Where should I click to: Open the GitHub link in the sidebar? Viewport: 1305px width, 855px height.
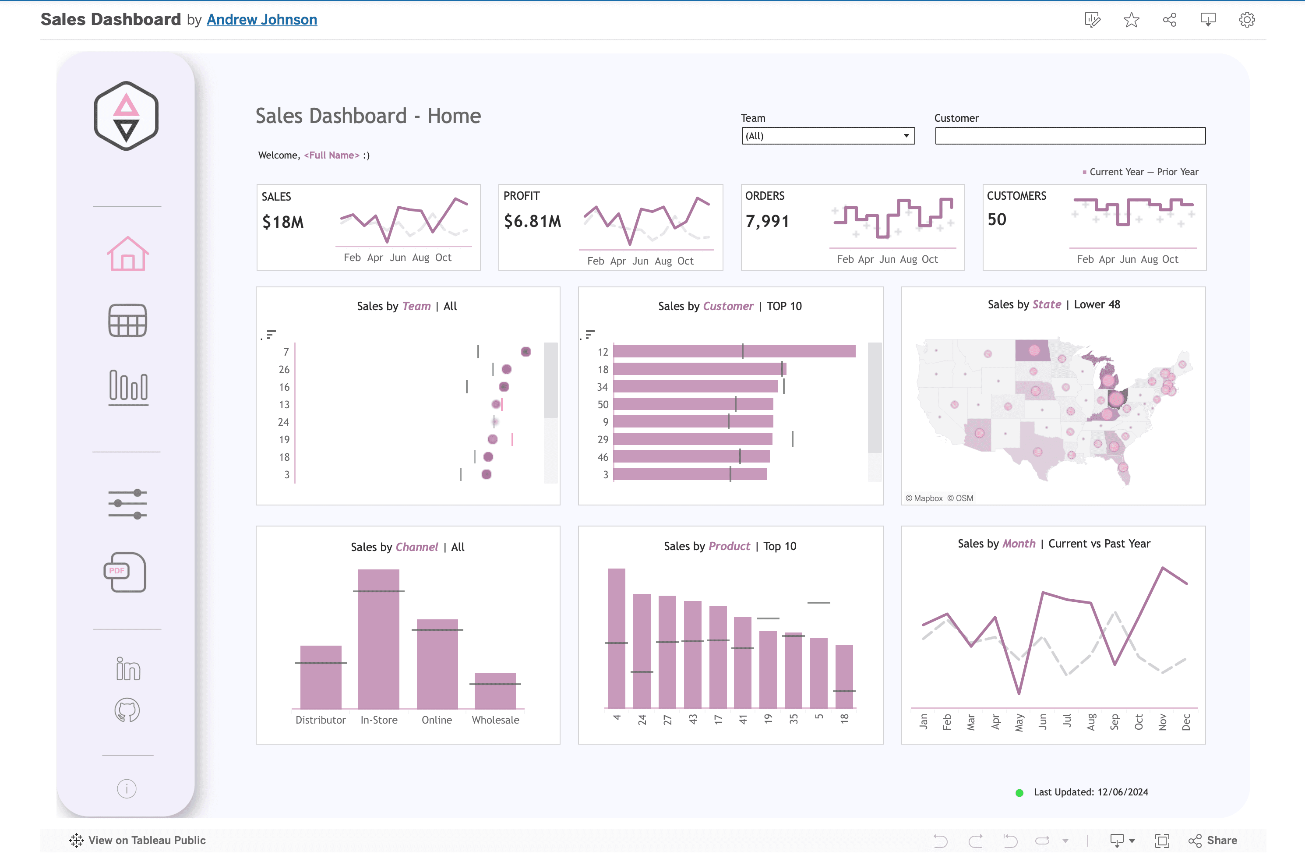pyautogui.click(x=126, y=710)
